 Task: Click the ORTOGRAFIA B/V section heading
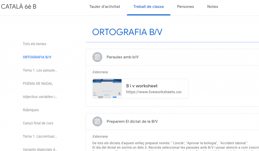127,32
